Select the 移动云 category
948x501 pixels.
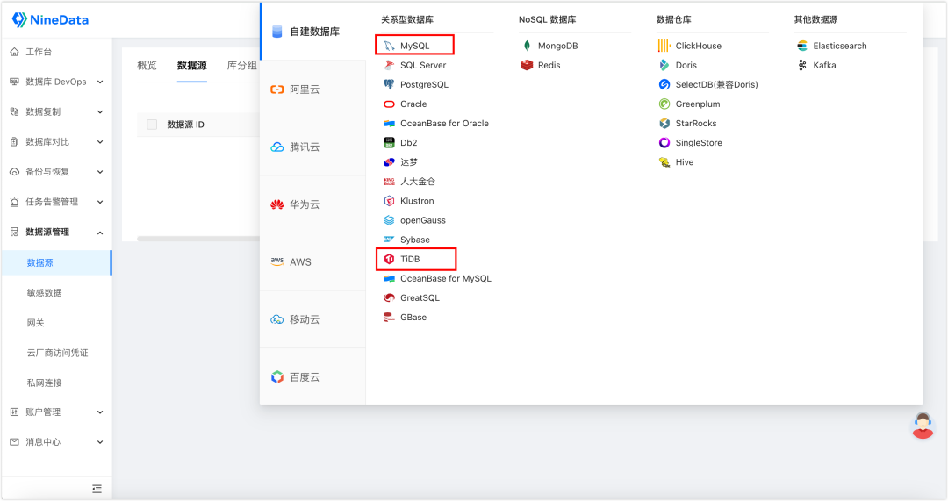[312, 319]
